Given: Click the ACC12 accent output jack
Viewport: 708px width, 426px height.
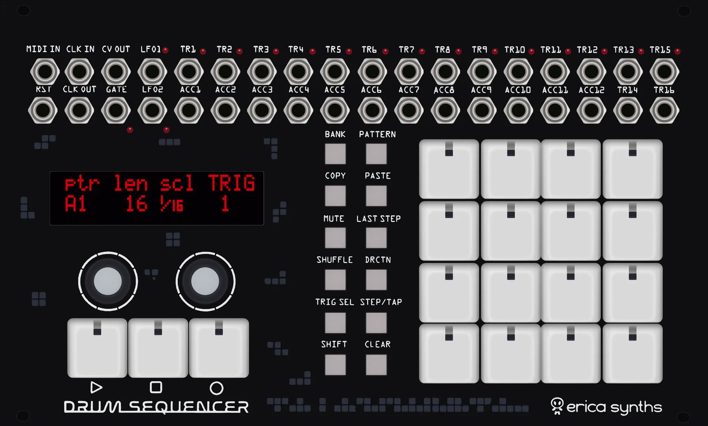Looking at the screenshot, I should point(592,110).
